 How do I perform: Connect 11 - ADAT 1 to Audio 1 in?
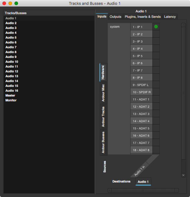(x=156, y=99)
